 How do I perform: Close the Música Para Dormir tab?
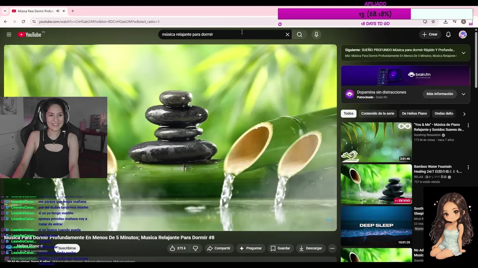(x=63, y=11)
